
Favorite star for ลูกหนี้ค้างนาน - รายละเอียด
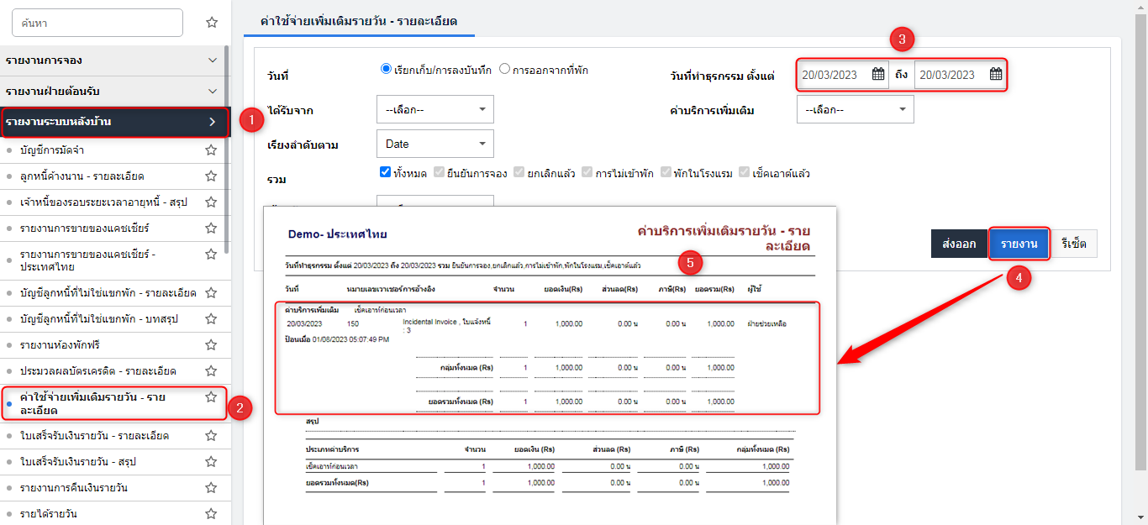(211, 176)
